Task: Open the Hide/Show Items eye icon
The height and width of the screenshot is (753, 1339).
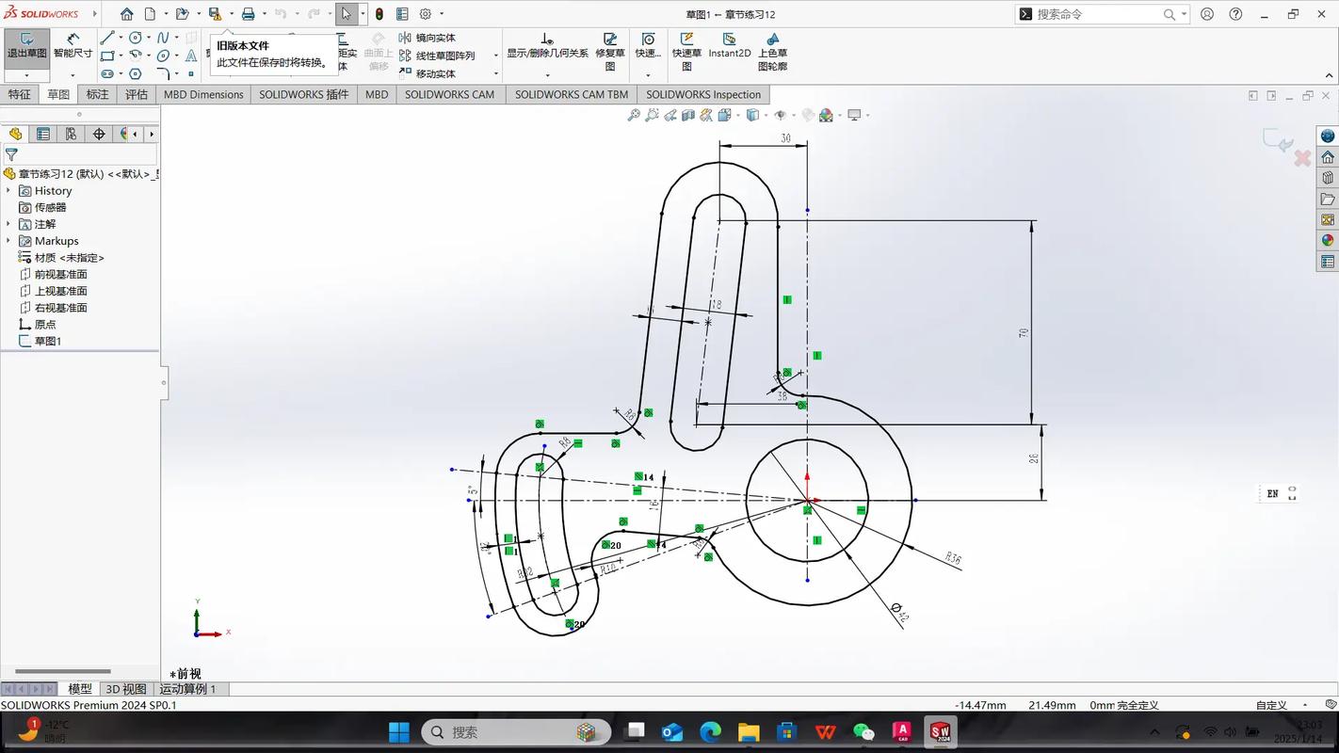Action: pyautogui.click(x=780, y=115)
